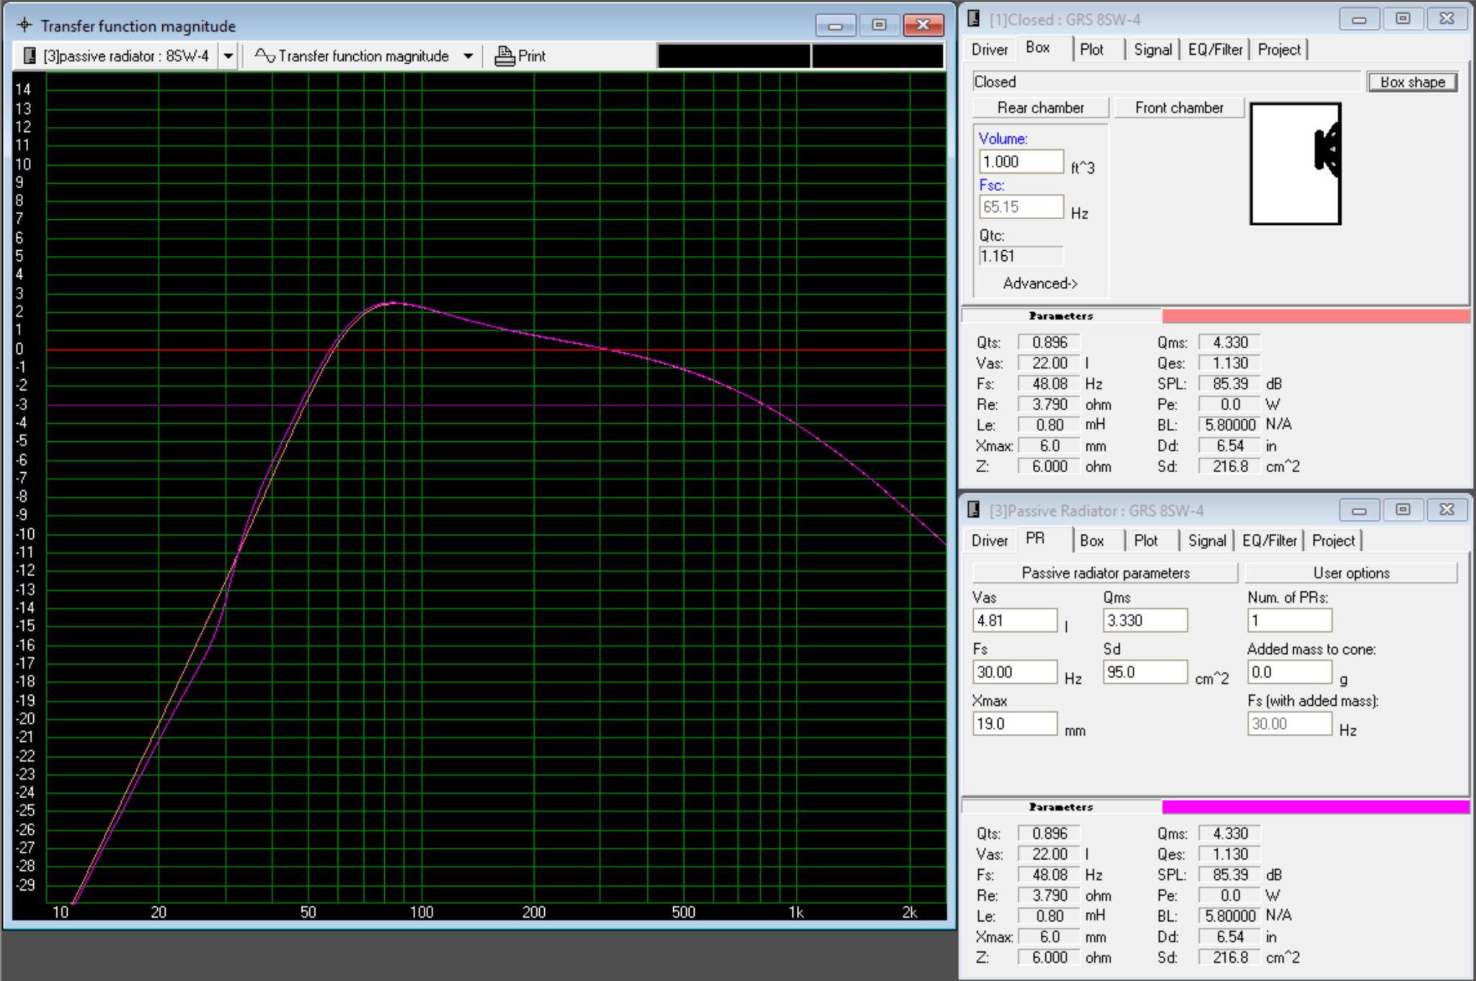Switch to Plot tab in Passive Radiator window
Screen dimensions: 1476x981
[1145, 541]
